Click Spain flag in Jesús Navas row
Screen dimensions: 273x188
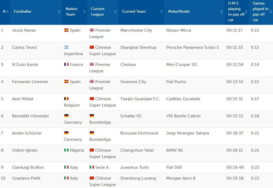point(66,30)
